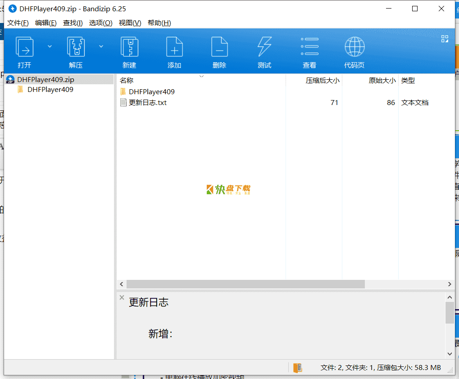
Task: Run the Test (测试) archive tool
Action: tap(264, 47)
